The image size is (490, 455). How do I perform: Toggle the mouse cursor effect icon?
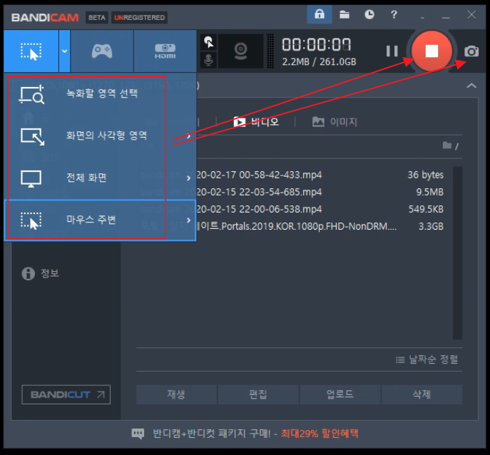(208, 42)
